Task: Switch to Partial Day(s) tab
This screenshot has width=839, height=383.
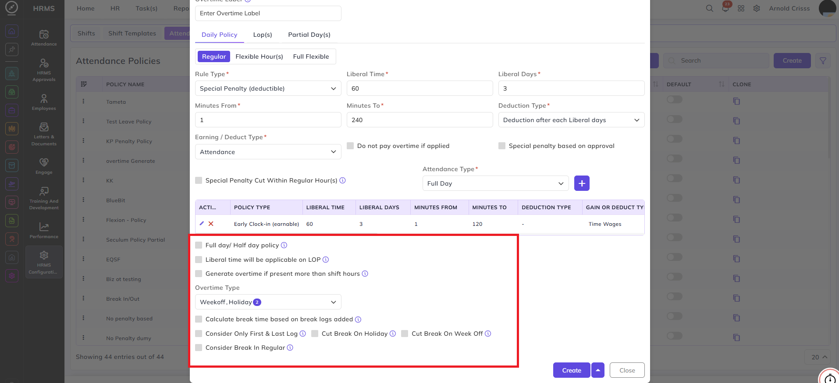Action: point(309,35)
